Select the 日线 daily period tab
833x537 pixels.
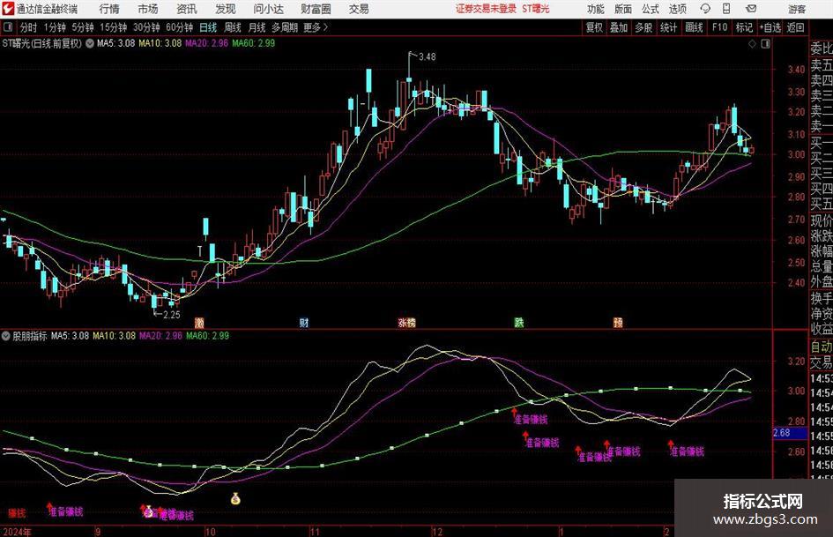(x=208, y=27)
